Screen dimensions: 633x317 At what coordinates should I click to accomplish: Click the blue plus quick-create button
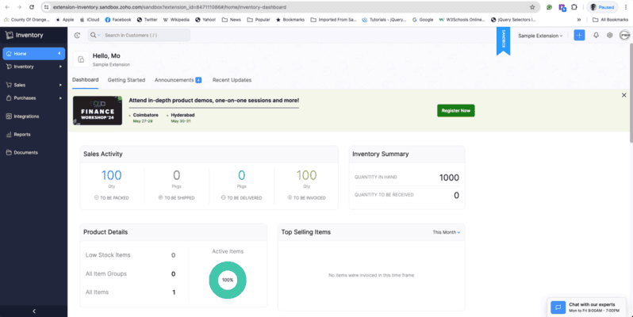tap(579, 35)
